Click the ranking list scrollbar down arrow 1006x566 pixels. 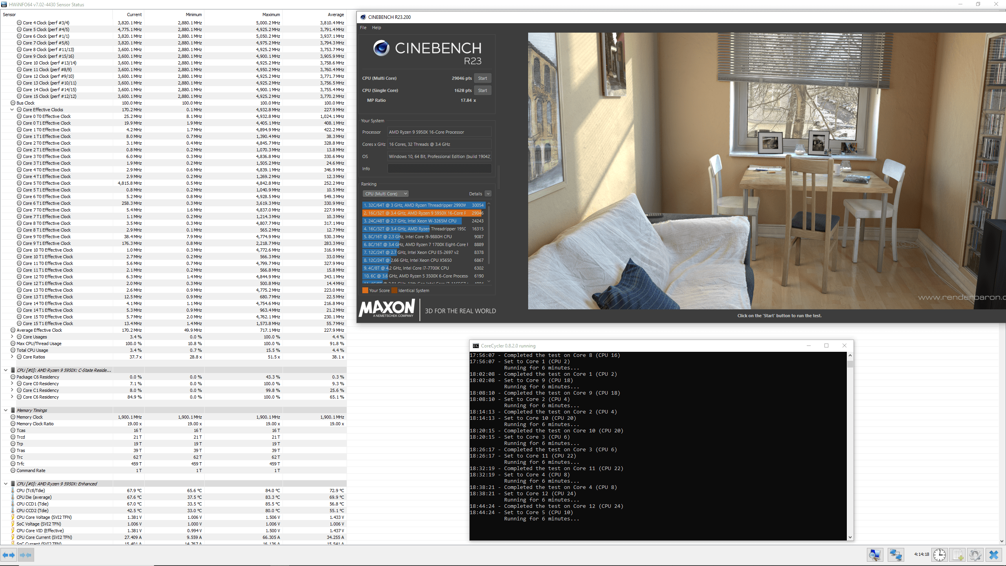tap(489, 281)
